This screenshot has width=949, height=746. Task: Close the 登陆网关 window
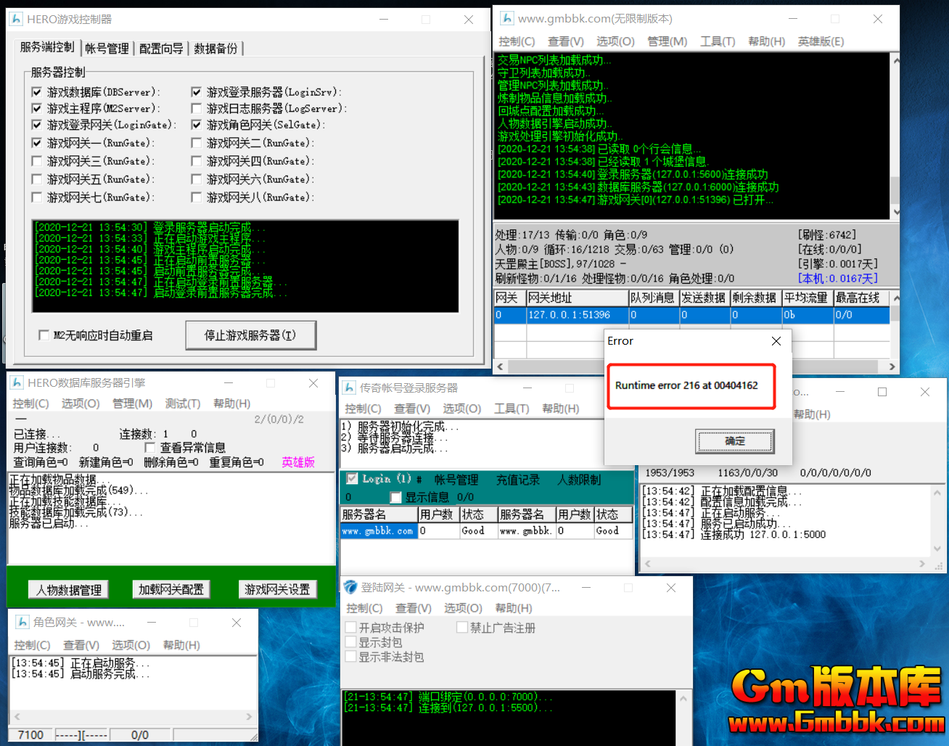(671, 588)
